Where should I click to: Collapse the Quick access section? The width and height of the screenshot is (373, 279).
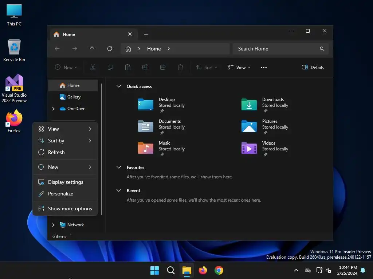pyautogui.click(x=119, y=86)
